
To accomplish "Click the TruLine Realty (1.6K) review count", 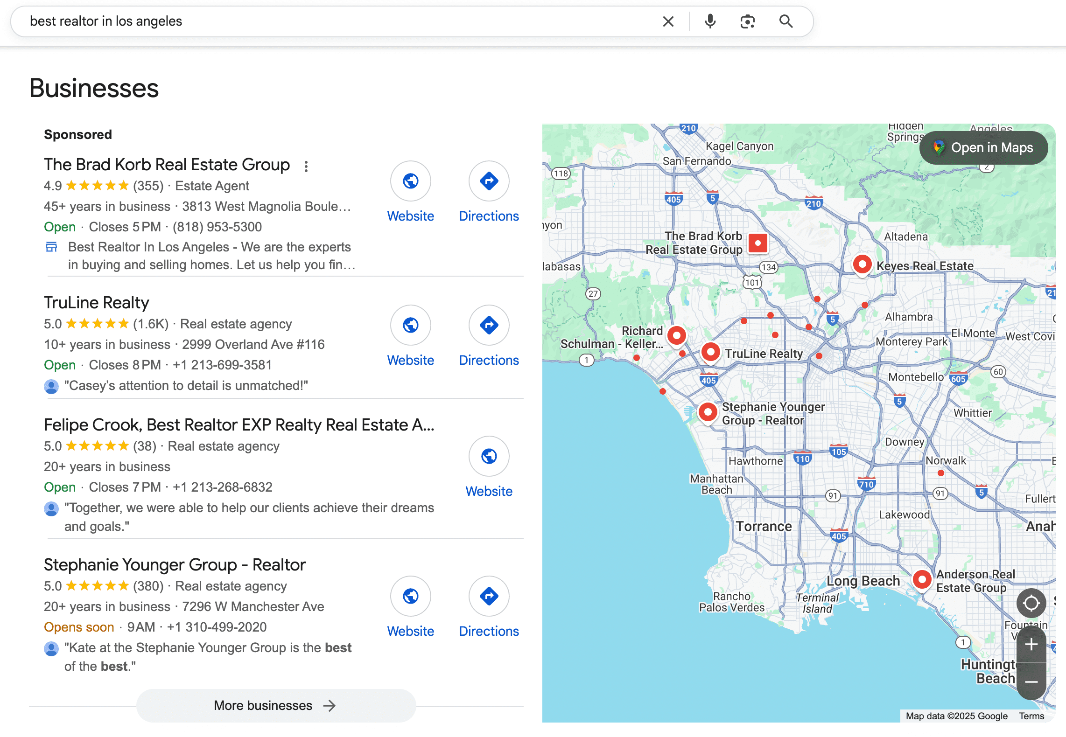I will [151, 324].
